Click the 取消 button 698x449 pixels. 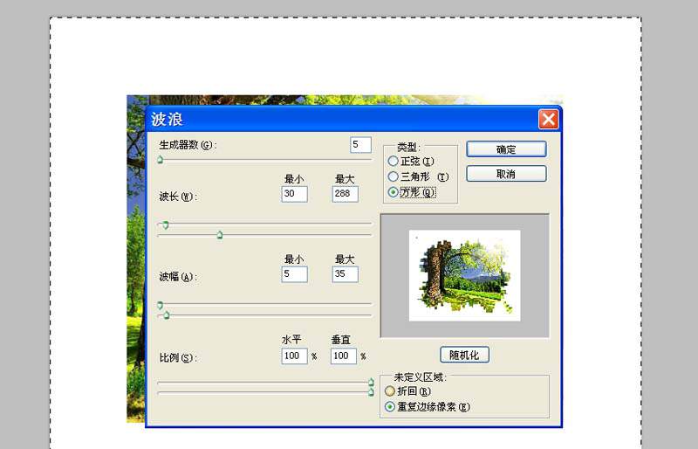(506, 174)
